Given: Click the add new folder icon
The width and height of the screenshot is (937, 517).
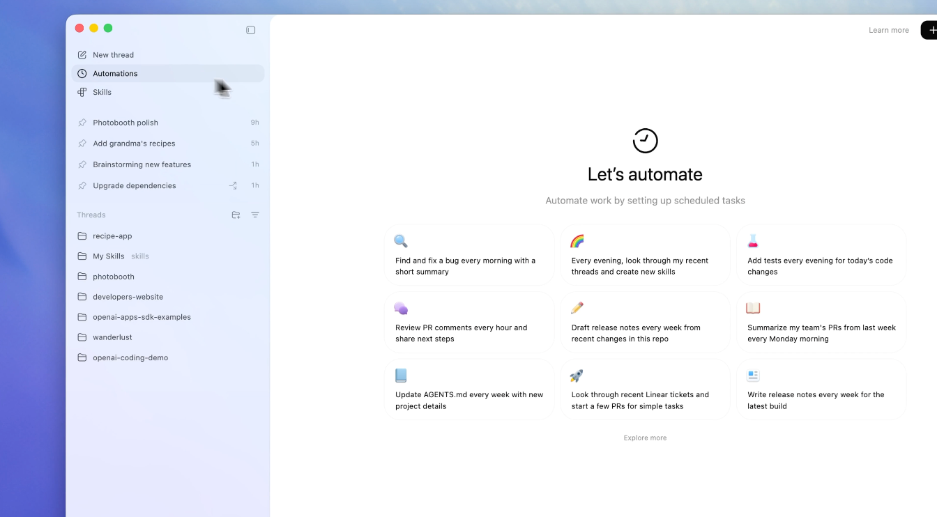Looking at the screenshot, I should pos(236,215).
